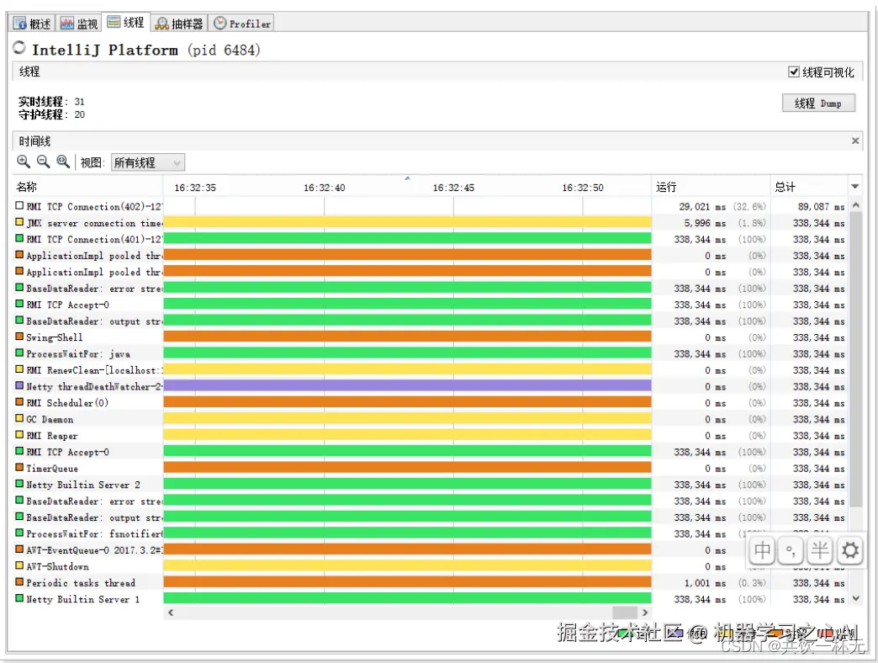The image size is (878, 663).
Task: Click the horizontal scrollbar left arrow
Action: click(x=171, y=612)
